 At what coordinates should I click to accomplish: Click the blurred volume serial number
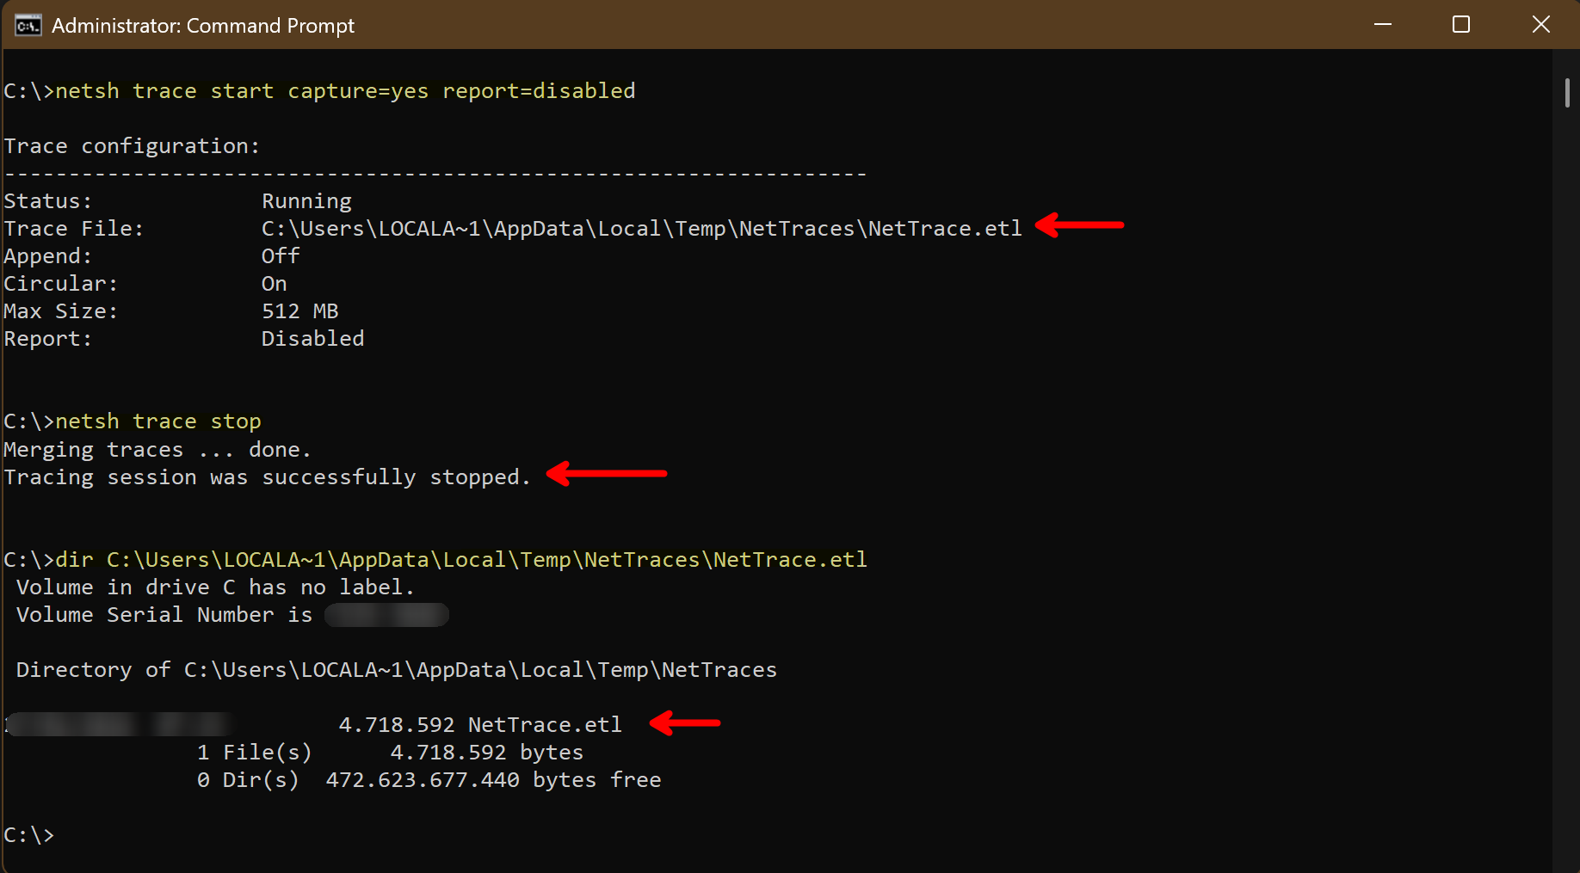tap(386, 615)
